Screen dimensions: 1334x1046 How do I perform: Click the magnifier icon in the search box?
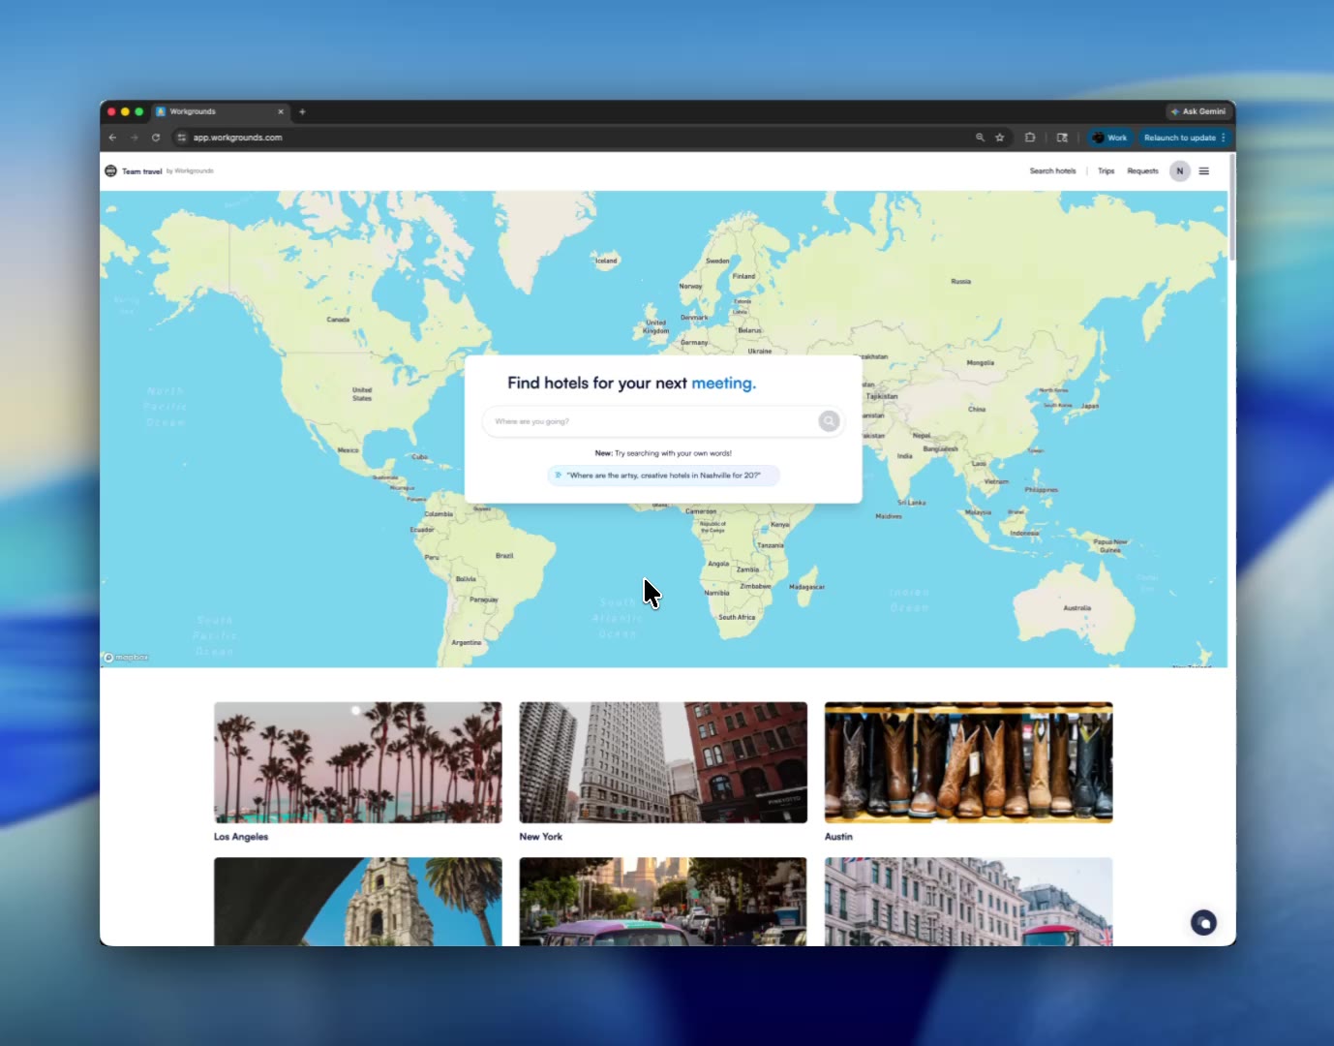[x=829, y=420]
